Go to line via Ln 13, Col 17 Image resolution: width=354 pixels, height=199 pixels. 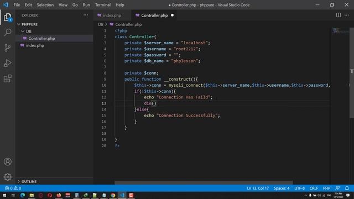pyautogui.click(x=258, y=188)
